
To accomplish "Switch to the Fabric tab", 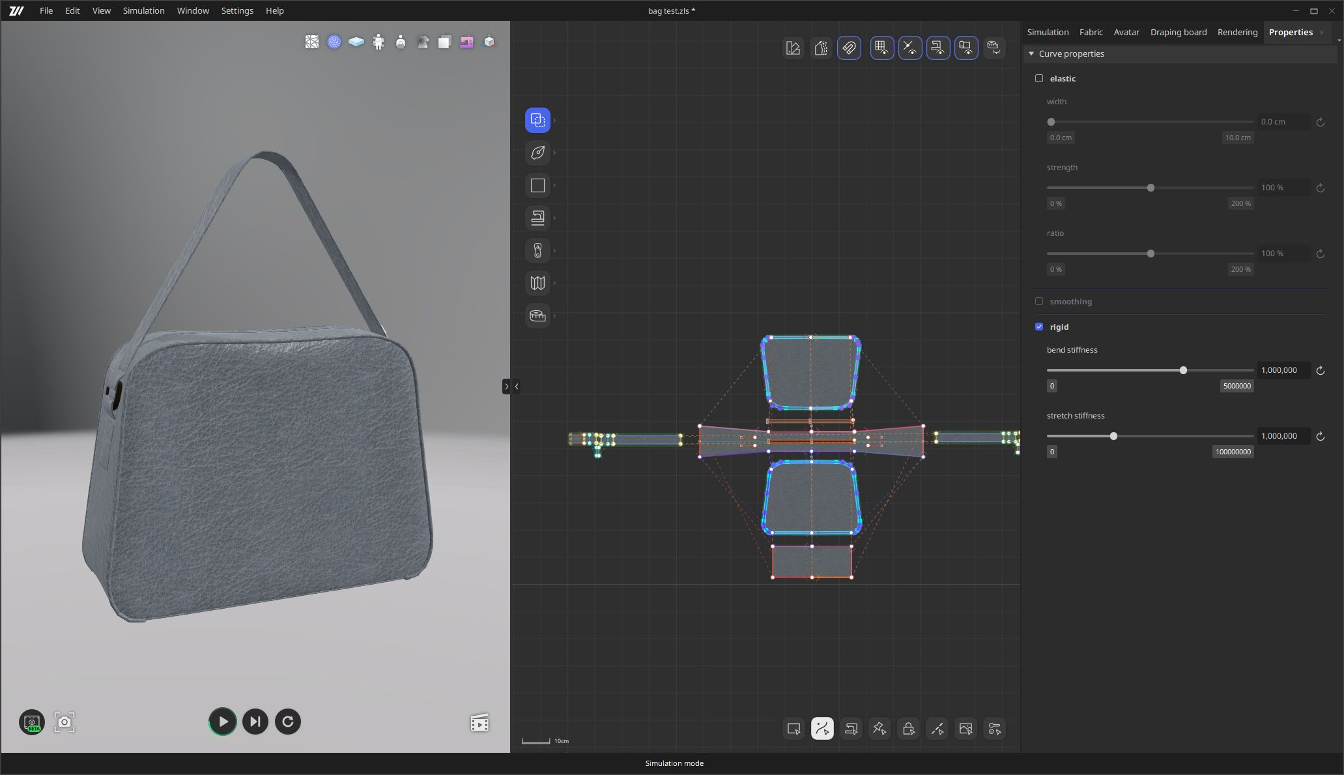I will point(1091,32).
